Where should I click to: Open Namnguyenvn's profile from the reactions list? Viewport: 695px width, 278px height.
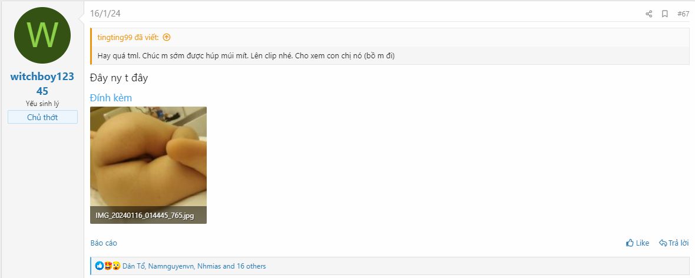pos(171,266)
